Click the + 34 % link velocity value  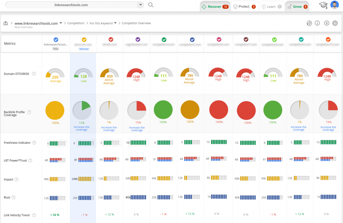pos(55,215)
